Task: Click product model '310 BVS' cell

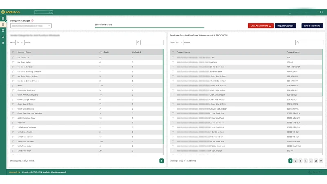Action: click(x=290, y=150)
